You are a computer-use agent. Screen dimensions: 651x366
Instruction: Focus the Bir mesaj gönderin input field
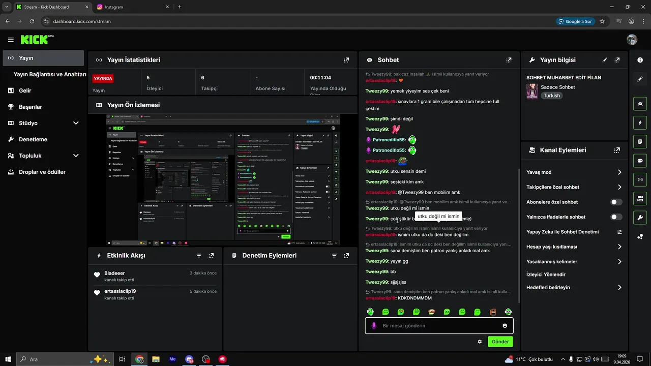click(x=439, y=326)
